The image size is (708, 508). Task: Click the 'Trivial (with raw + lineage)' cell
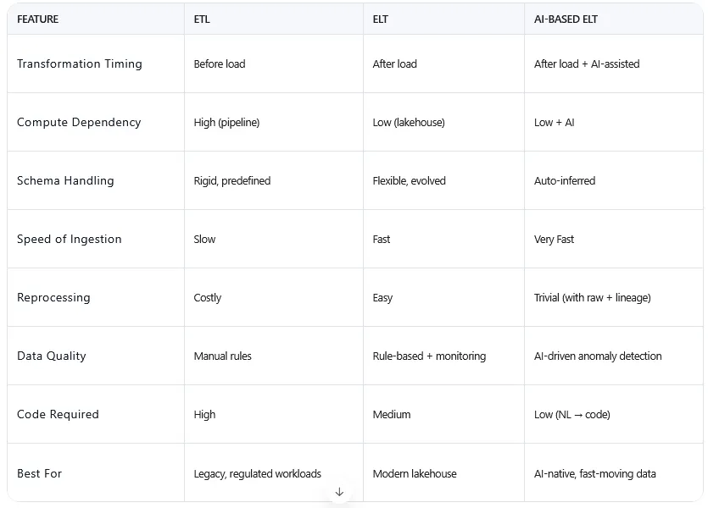click(x=593, y=298)
